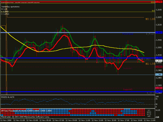The height and width of the screenshot is (122, 163).
Task: Select the thin light-blue horizontal line at 1.2466
Action: pyautogui.click(x=78, y=75)
